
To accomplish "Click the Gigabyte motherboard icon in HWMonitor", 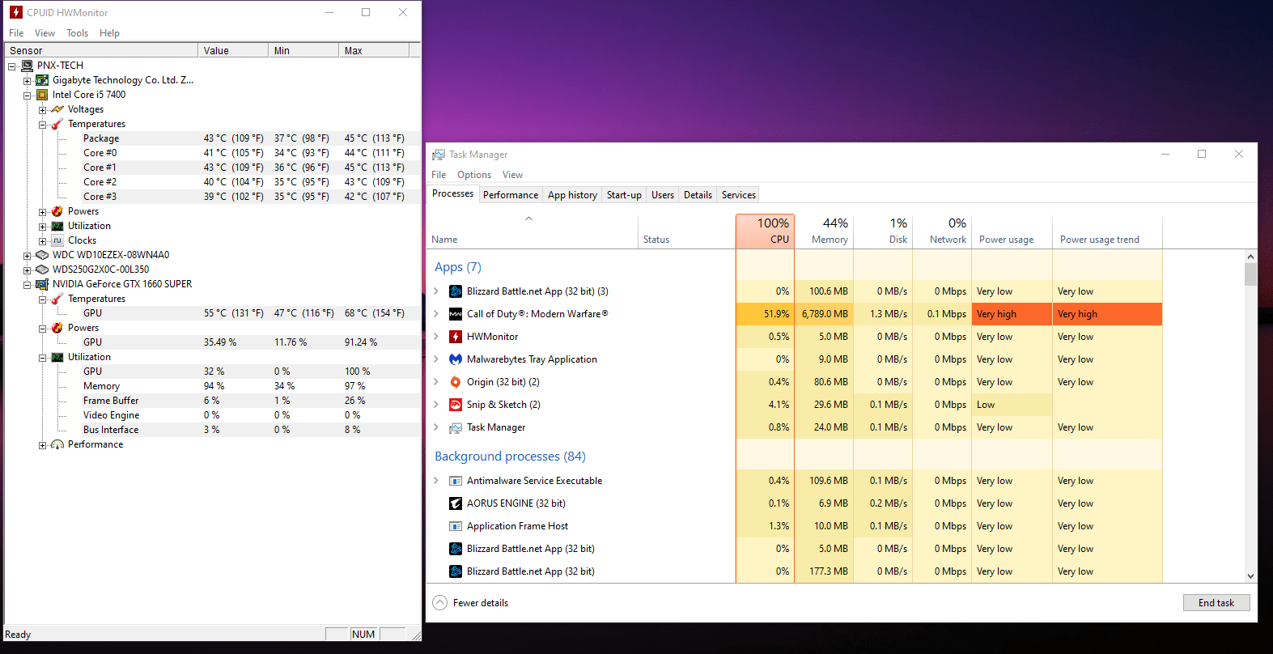I will click(42, 80).
